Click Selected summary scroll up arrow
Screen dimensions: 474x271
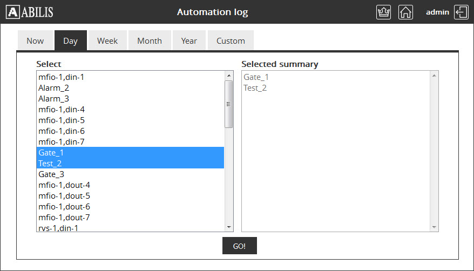pyautogui.click(x=434, y=76)
